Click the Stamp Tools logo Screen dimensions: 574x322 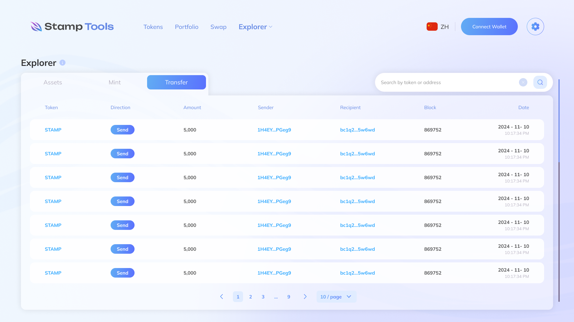(72, 27)
